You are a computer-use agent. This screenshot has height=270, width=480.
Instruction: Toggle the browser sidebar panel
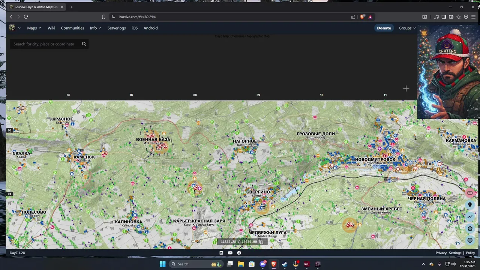[444, 17]
